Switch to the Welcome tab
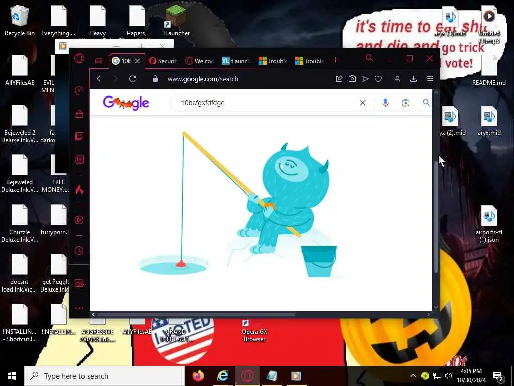Screen dimensions: 514x386 [200, 61]
